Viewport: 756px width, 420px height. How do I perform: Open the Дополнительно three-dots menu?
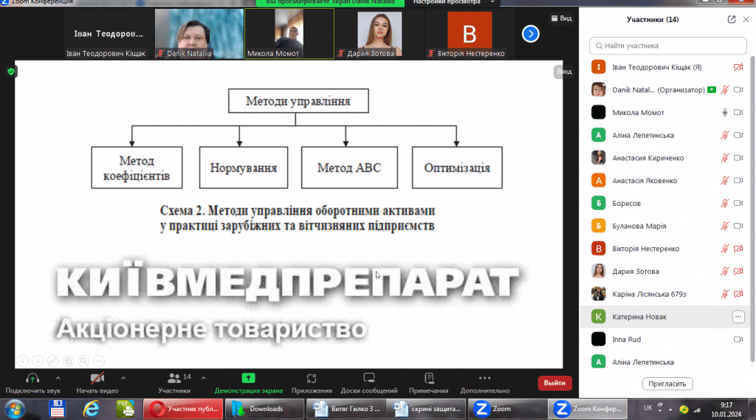coord(484,379)
